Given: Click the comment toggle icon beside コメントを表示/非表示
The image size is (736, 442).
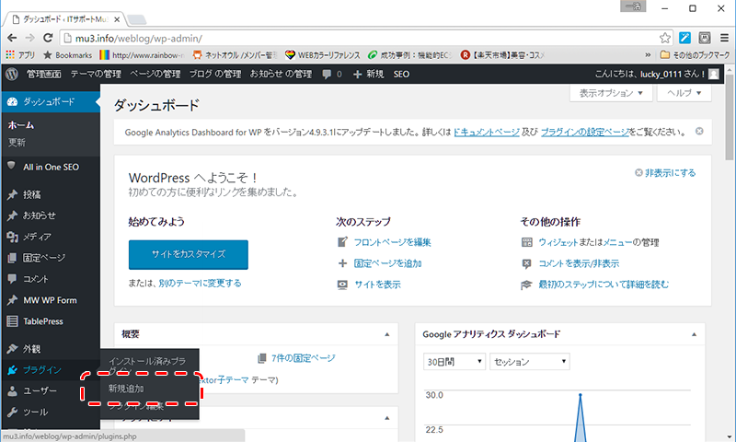Looking at the screenshot, I should pos(526,263).
